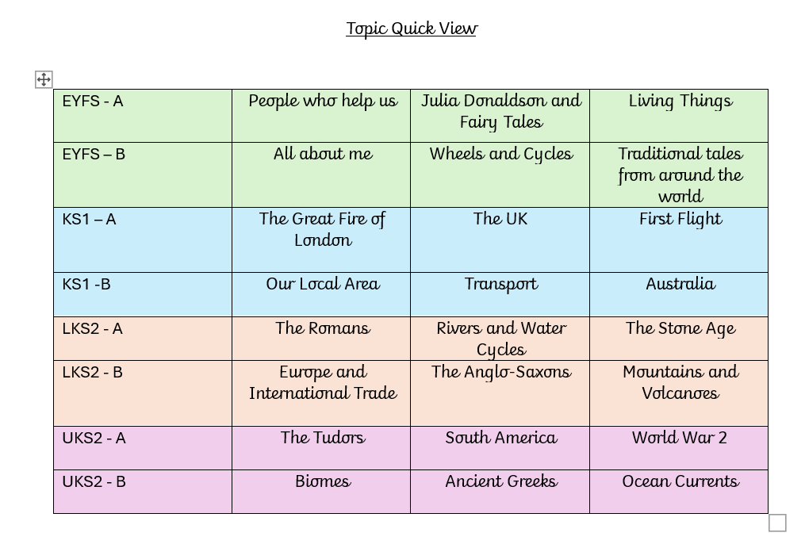Click the Europe and International Trade cell
Image resolution: width=805 pixels, height=548 pixels.
322,382
